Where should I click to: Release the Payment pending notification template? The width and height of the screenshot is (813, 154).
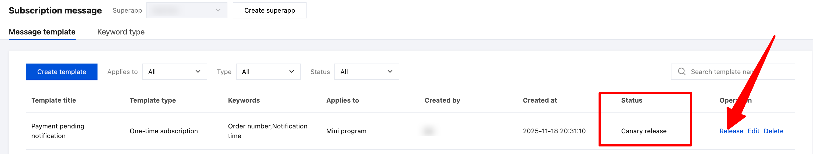[x=731, y=131]
